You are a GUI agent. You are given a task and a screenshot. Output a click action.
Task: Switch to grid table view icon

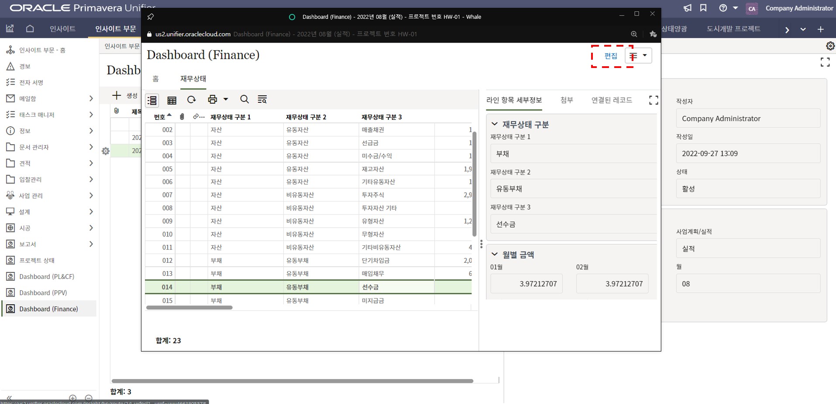click(172, 100)
